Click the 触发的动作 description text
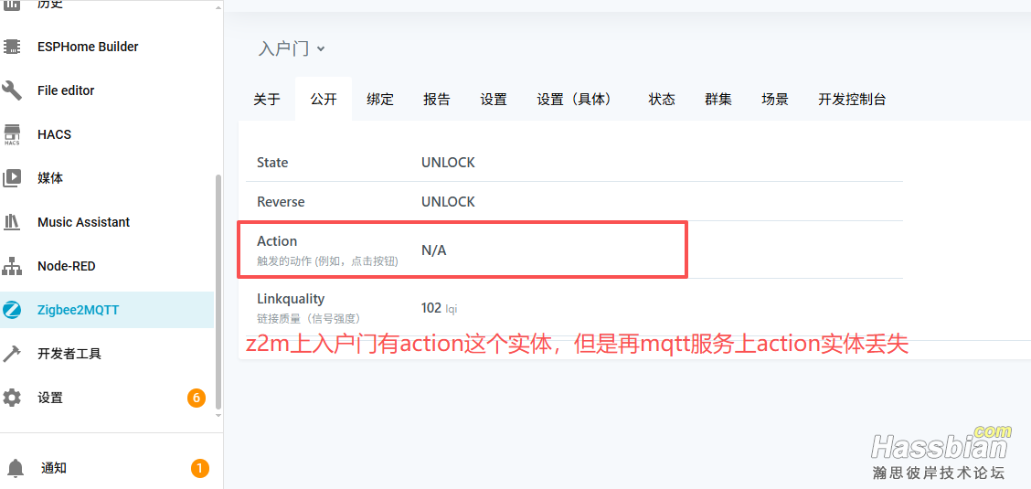The height and width of the screenshot is (489, 1031). 327,261
